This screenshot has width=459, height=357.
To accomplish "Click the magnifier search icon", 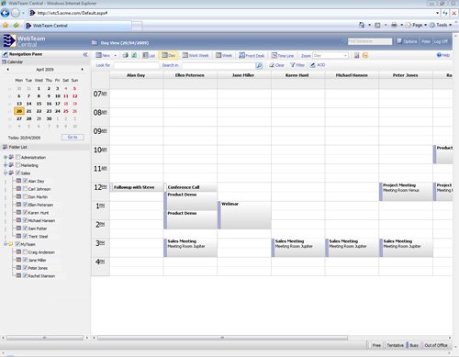I will [259, 65].
